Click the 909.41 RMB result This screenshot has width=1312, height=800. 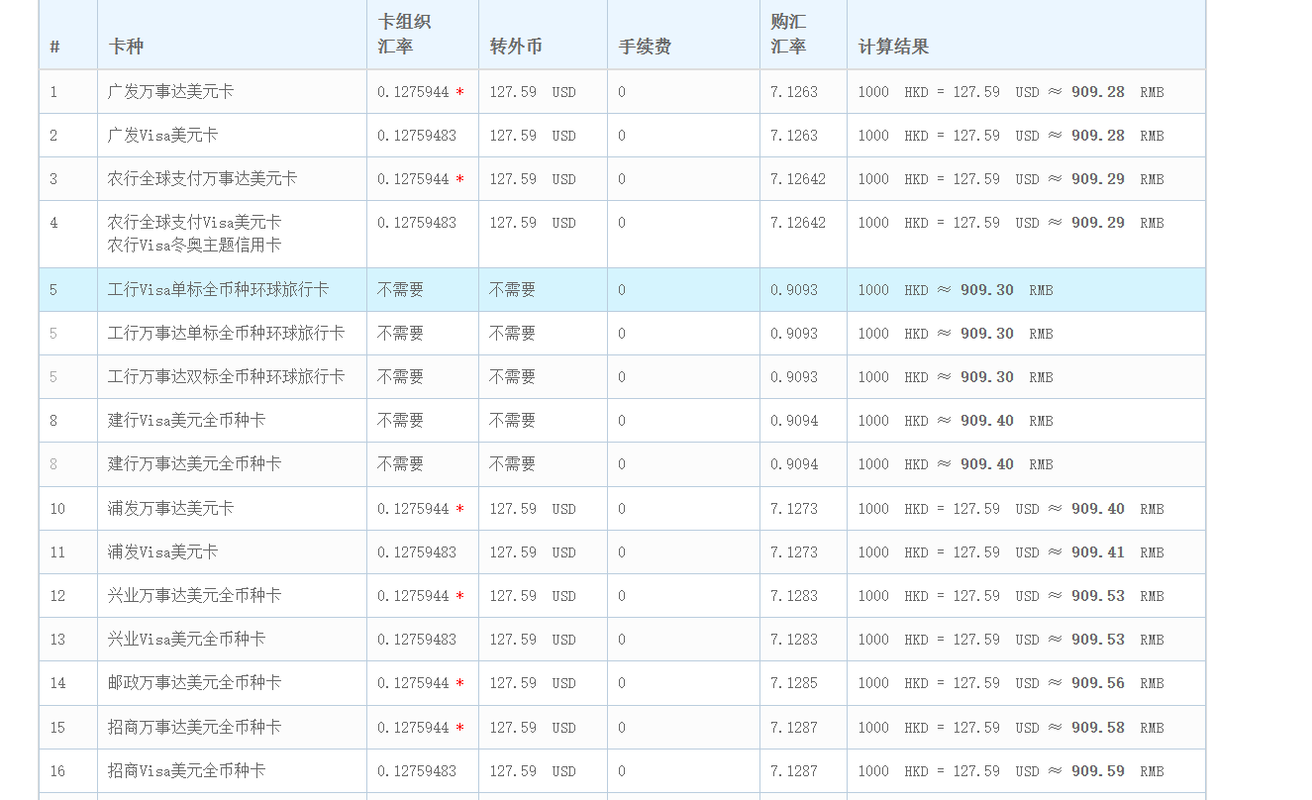coord(1098,552)
